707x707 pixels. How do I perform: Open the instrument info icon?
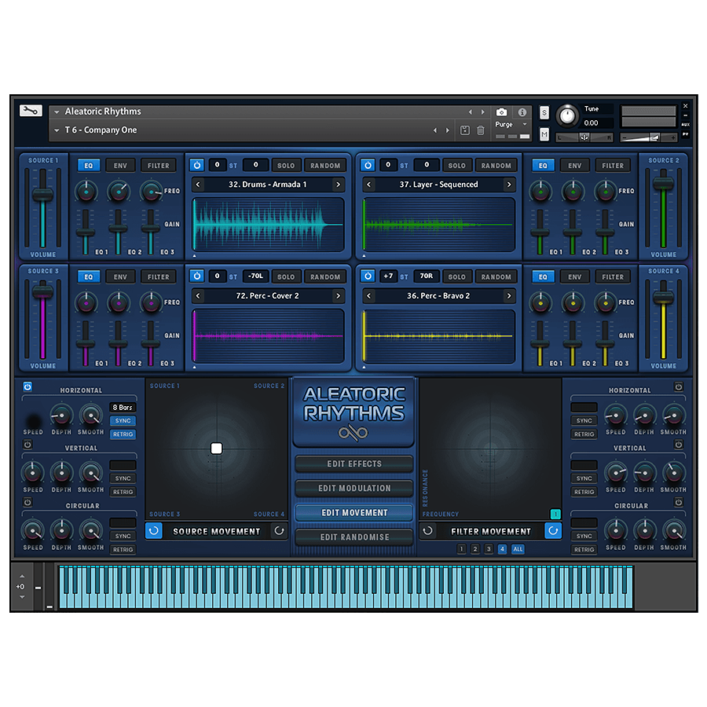(522, 112)
